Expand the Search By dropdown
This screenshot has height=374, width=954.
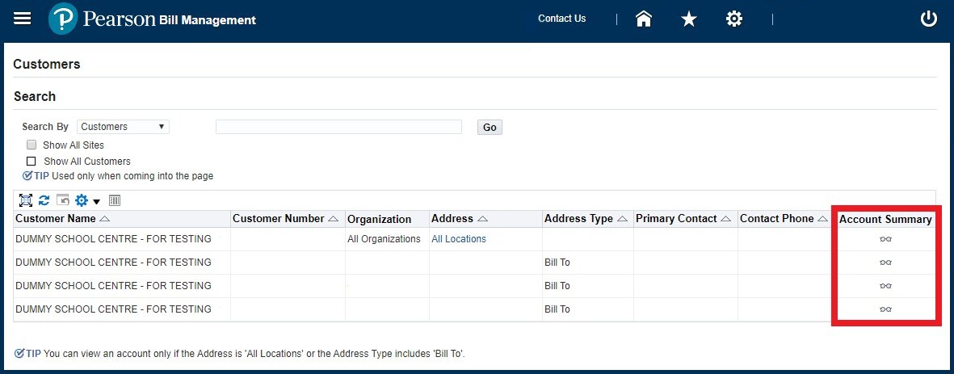click(x=123, y=127)
